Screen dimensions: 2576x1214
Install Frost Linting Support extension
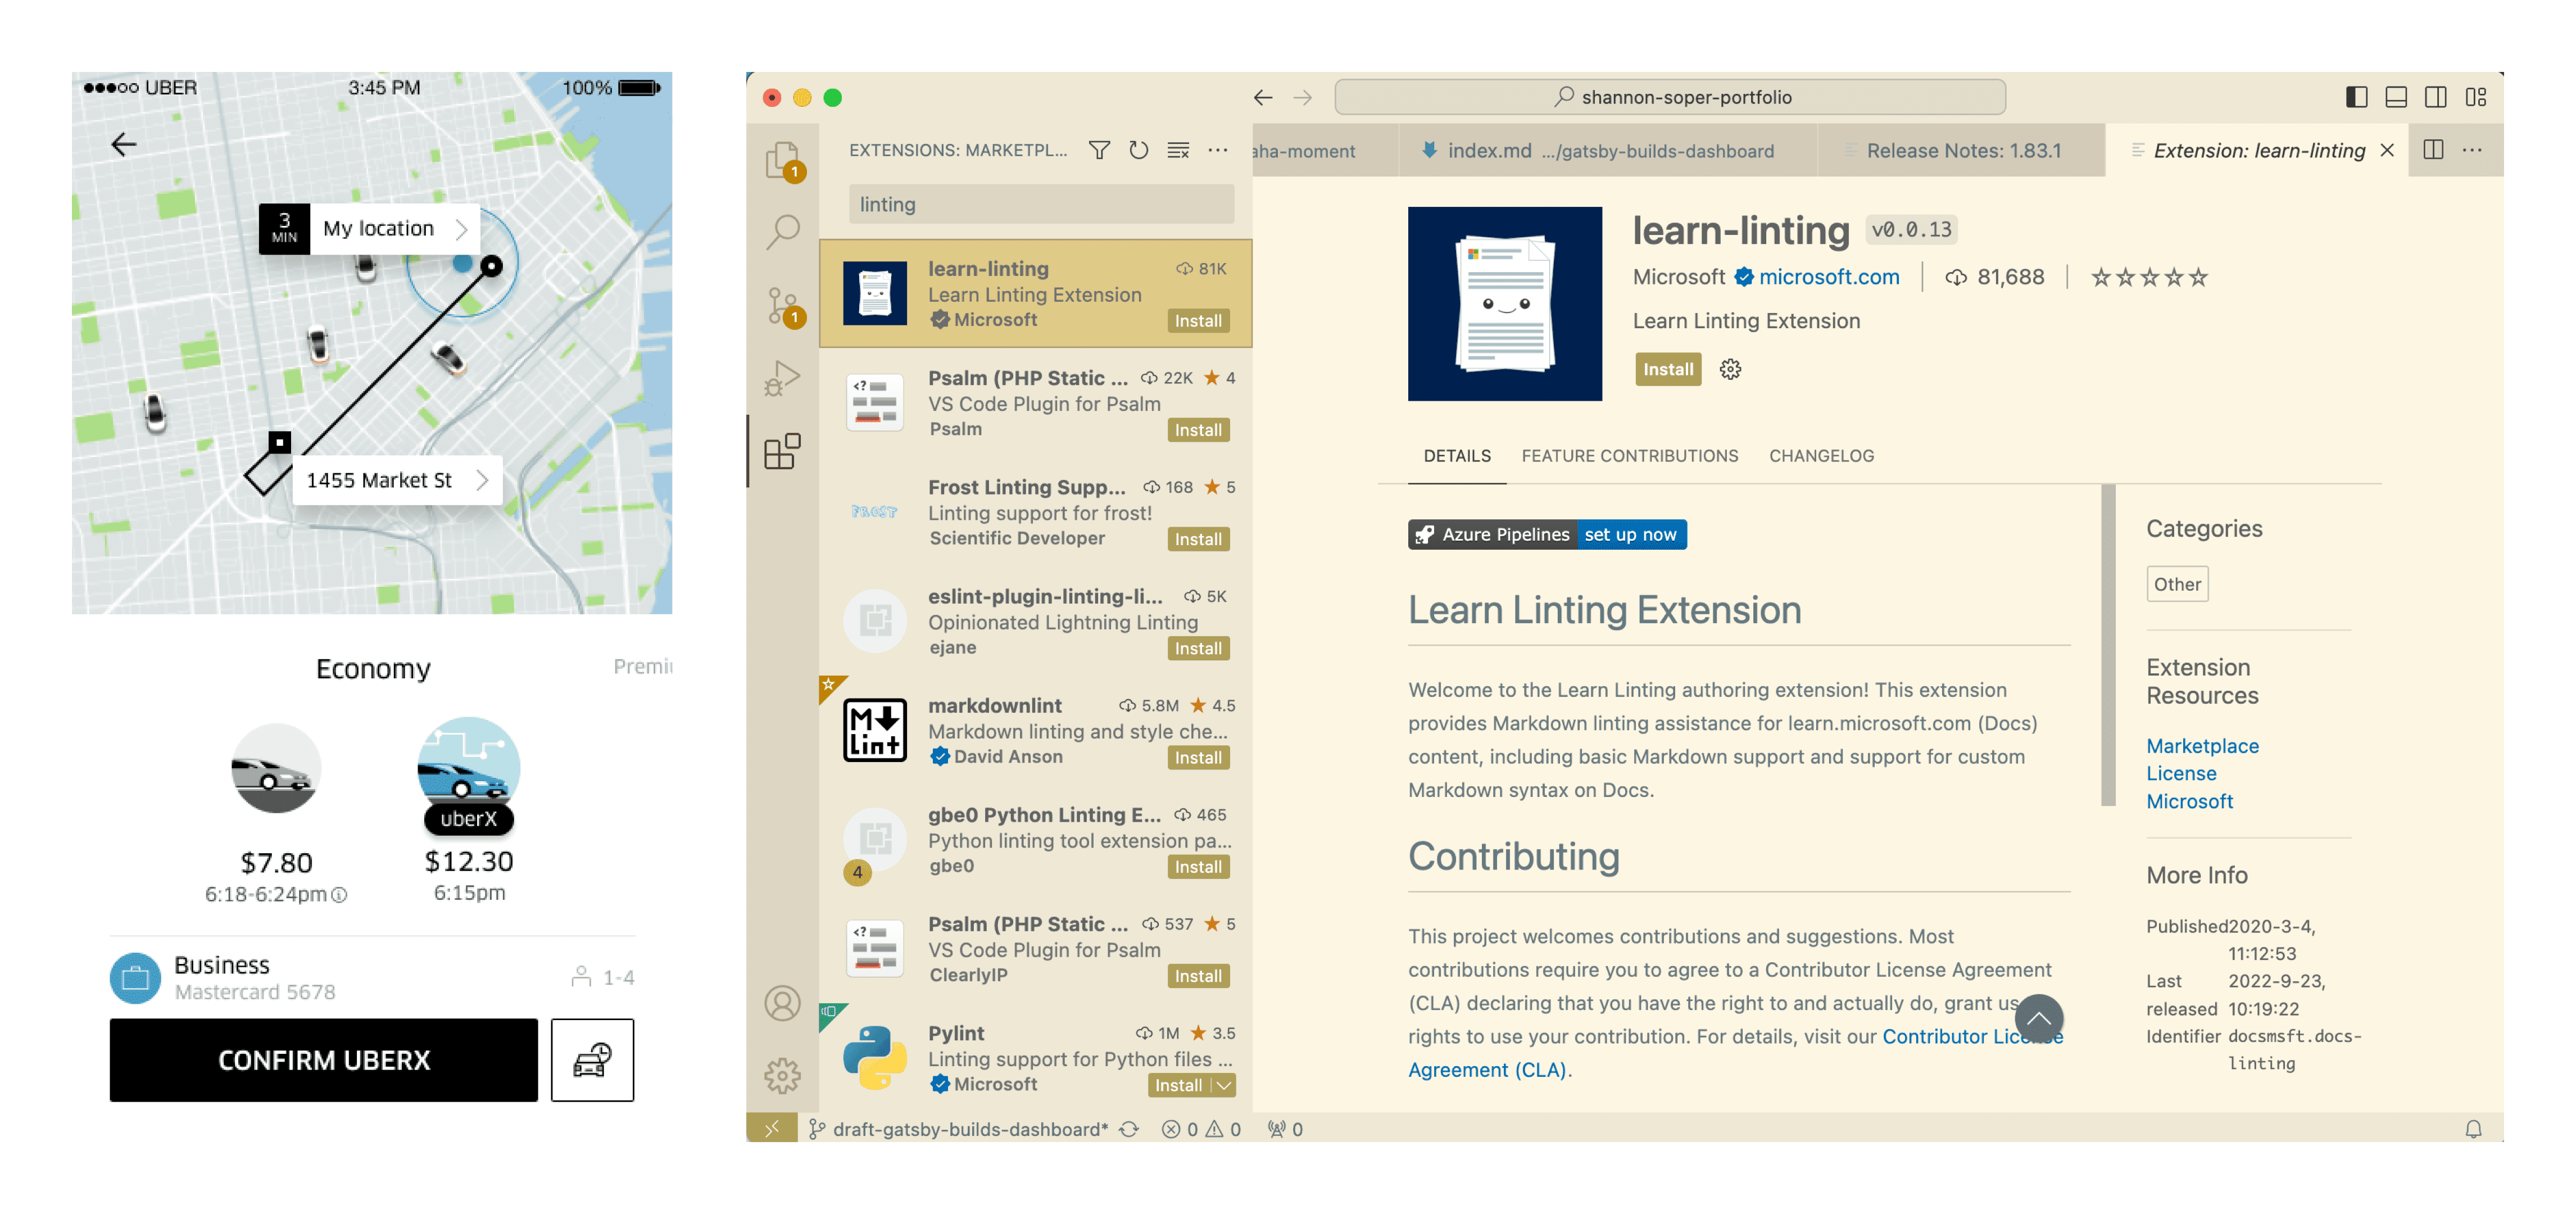(x=1197, y=539)
